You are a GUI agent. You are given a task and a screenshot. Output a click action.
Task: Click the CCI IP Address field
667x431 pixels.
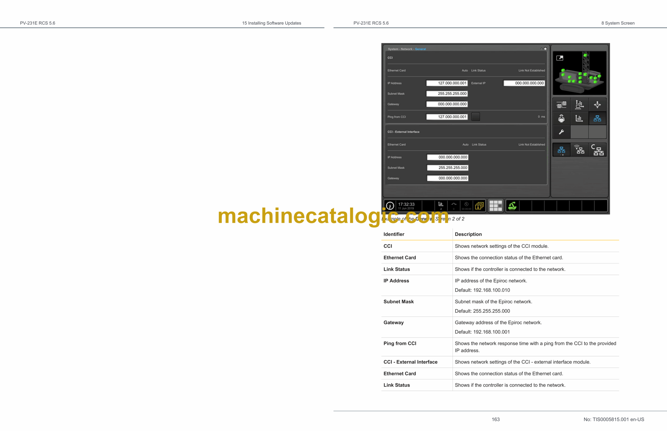tap(447, 83)
